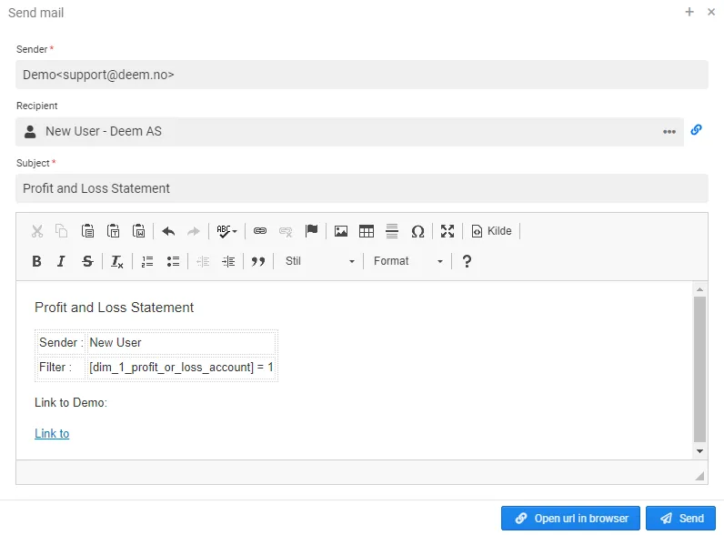Viewport: 724px width, 535px height.
Task: Click the Open url in browser button
Action: point(570,519)
